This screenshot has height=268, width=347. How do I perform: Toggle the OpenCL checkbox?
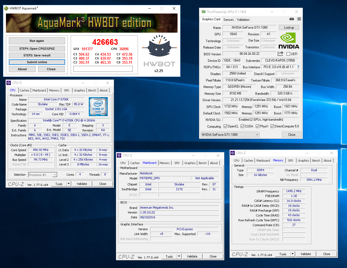pos(226,126)
